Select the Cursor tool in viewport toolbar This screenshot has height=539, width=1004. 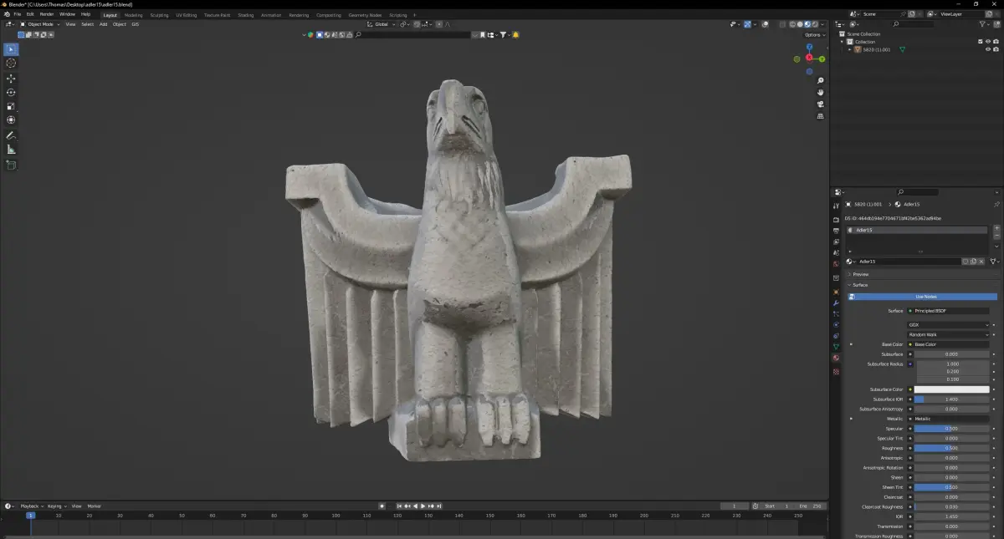point(11,64)
